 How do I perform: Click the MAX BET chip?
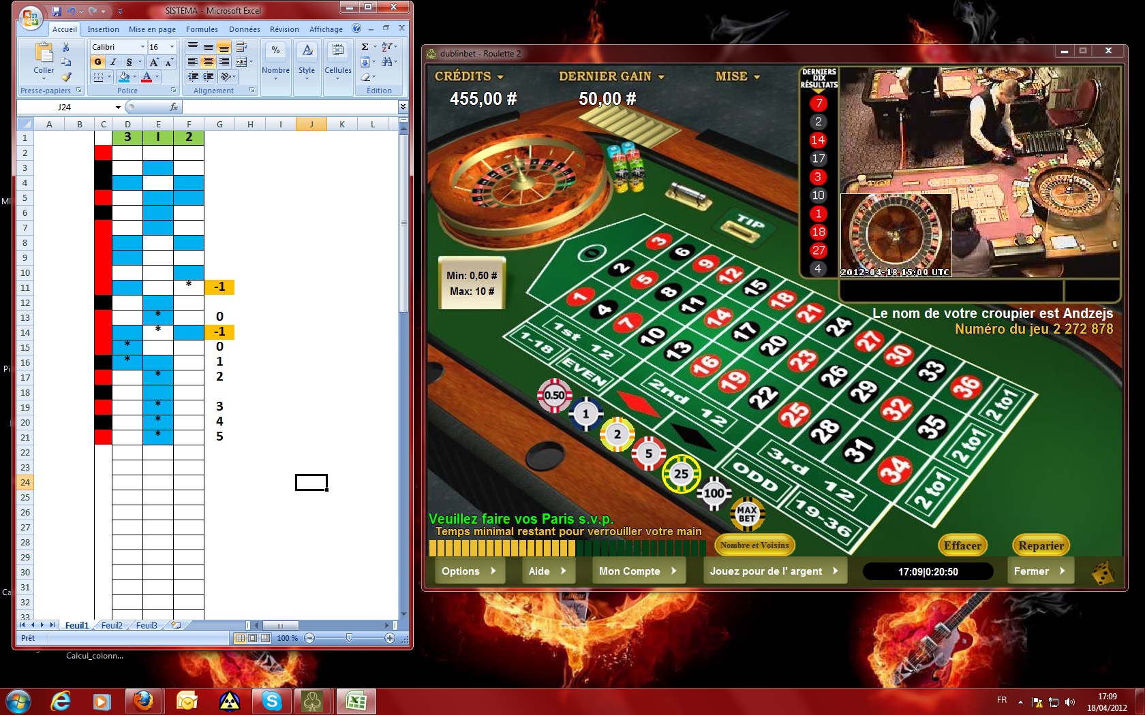(x=747, y=514)
